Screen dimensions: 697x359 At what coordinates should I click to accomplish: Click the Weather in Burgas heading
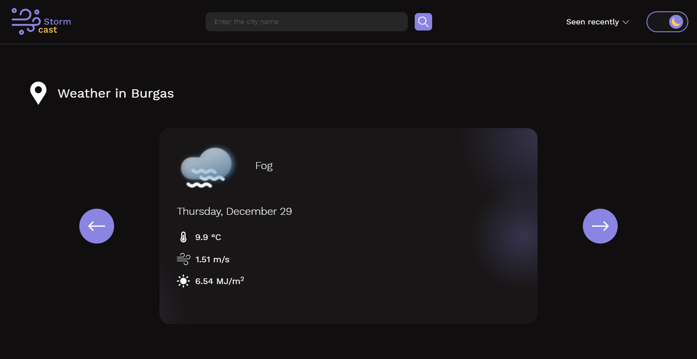click(x=116, y=93)
